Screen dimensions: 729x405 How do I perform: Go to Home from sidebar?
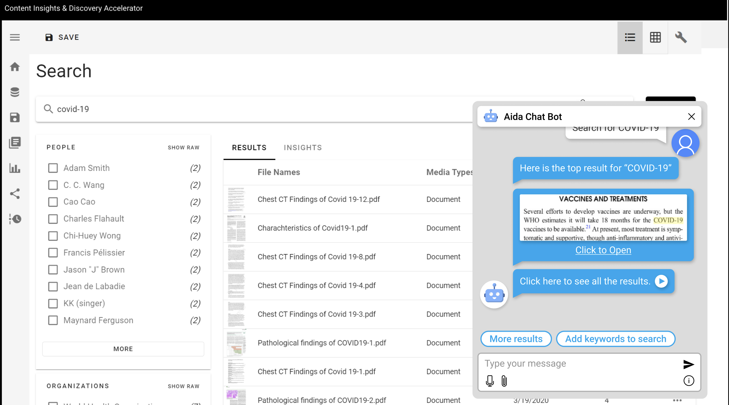tap(15, 67)
